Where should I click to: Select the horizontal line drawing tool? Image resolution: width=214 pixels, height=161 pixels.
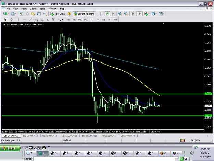pos(24,20)
